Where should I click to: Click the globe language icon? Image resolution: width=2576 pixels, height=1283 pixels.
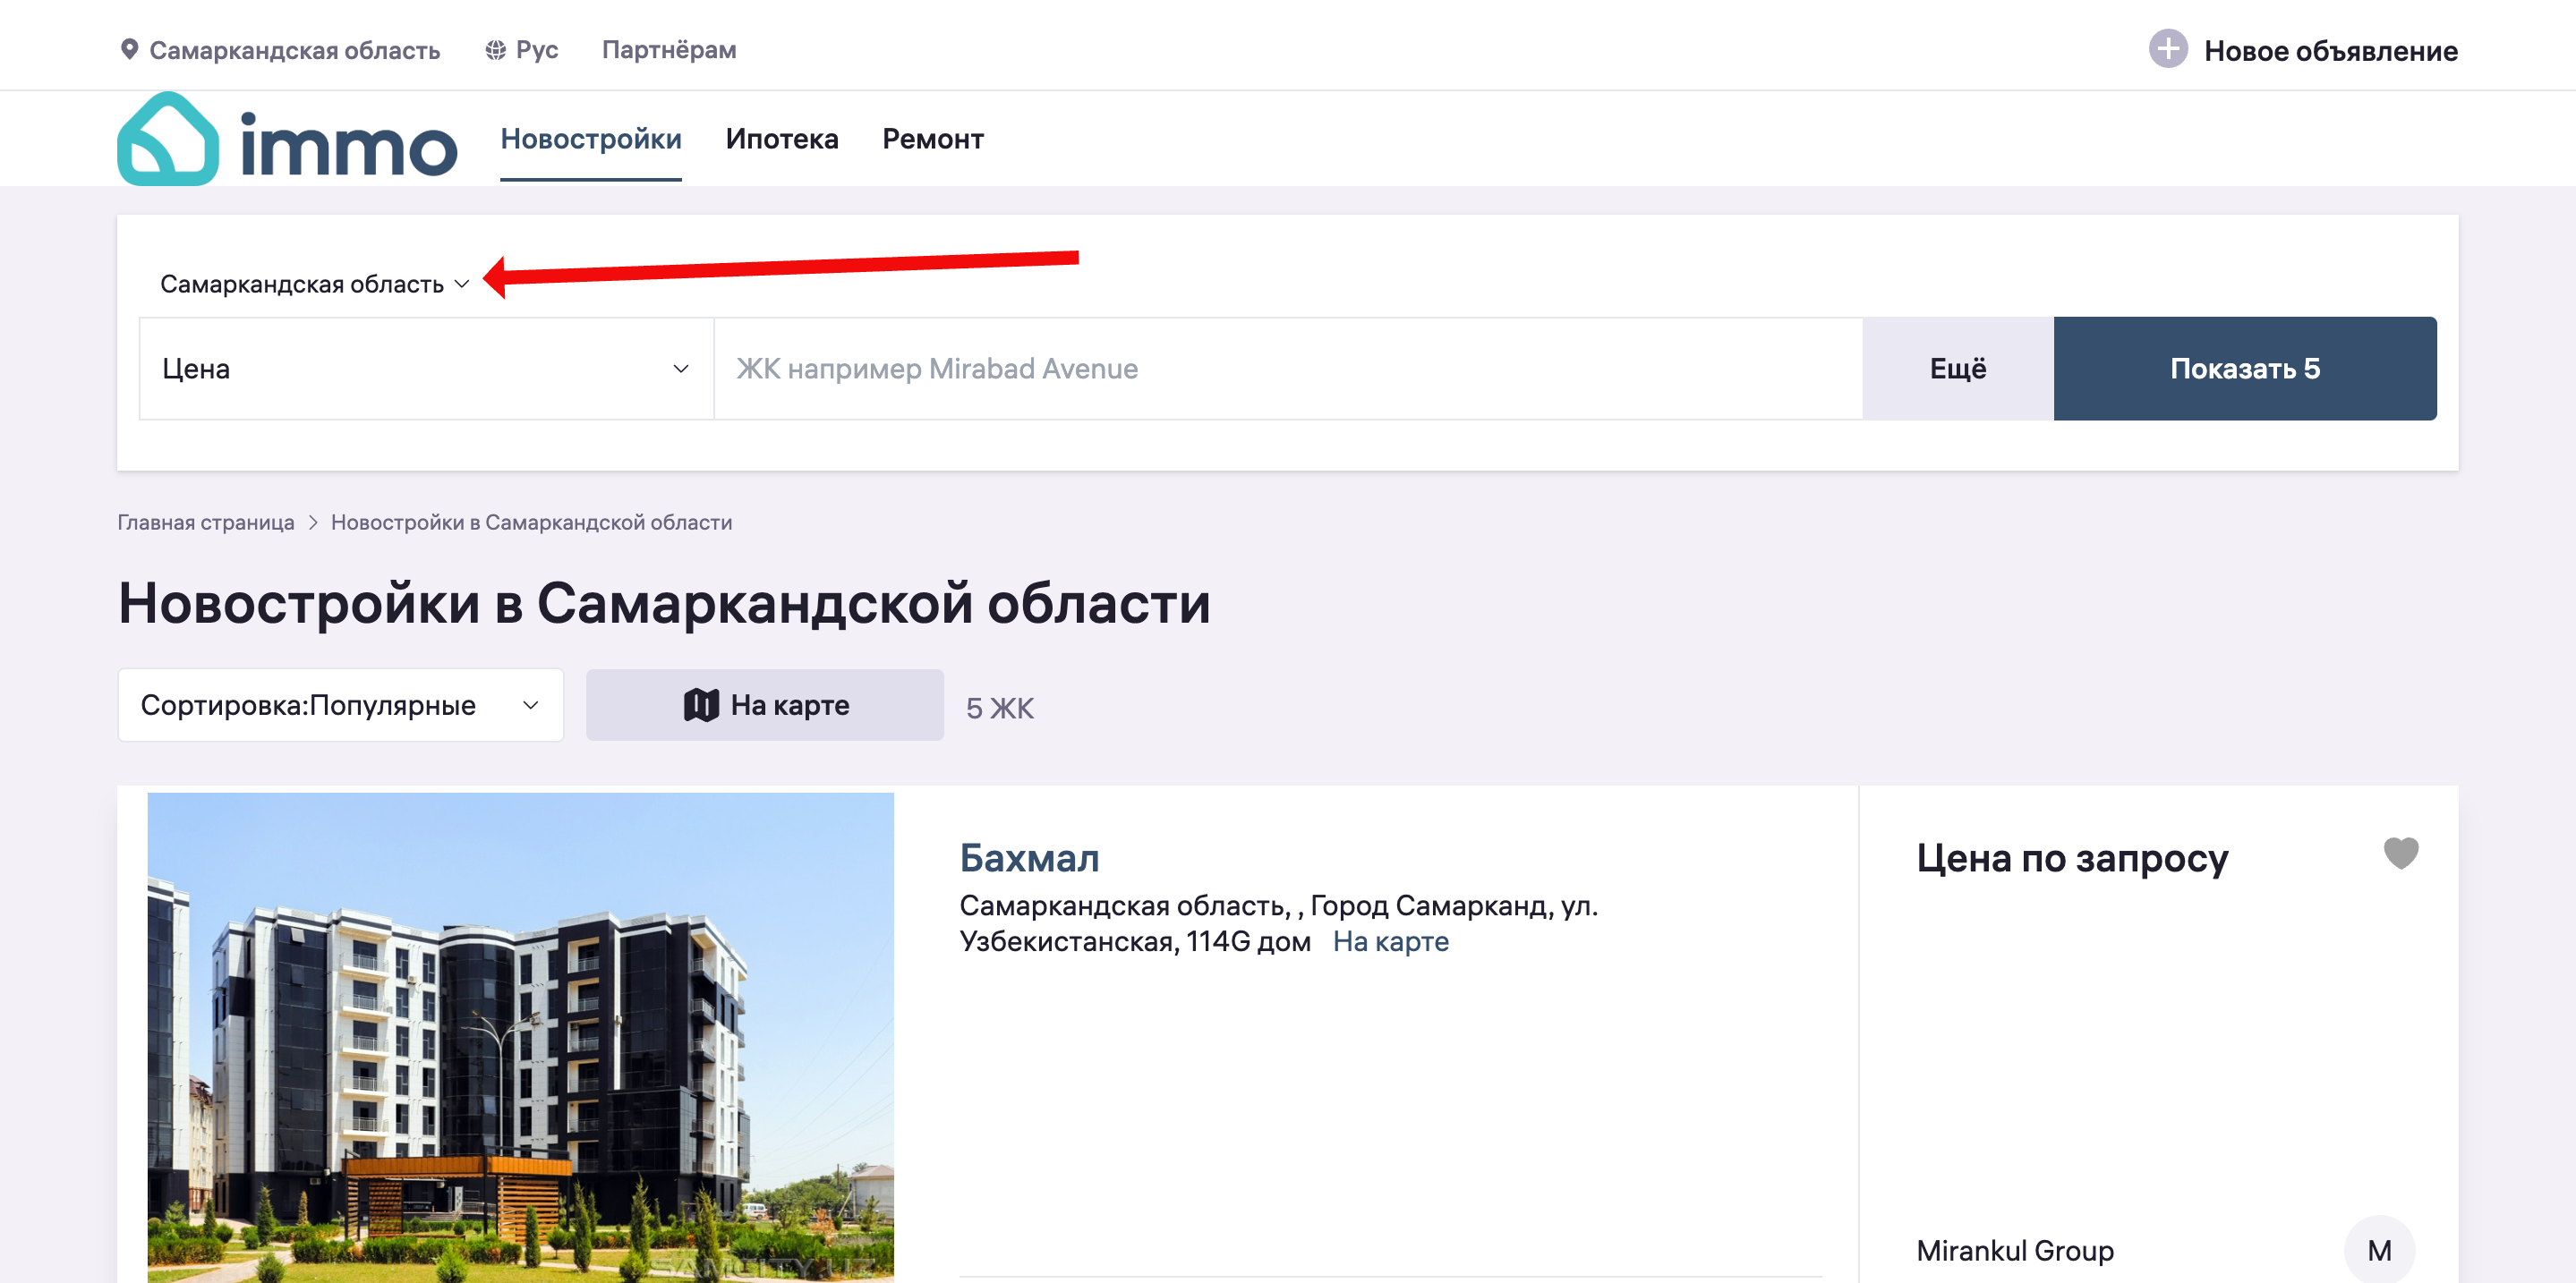(x=495, y=50)
